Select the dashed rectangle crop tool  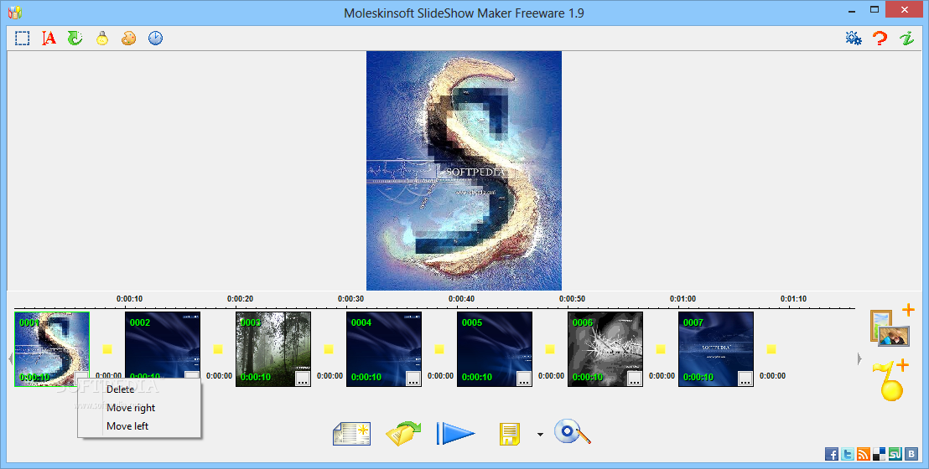(x=23, y=39)
